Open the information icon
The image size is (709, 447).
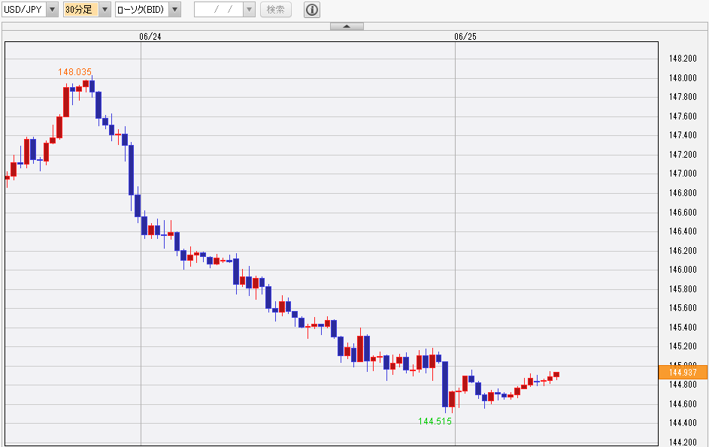[312, 10]
